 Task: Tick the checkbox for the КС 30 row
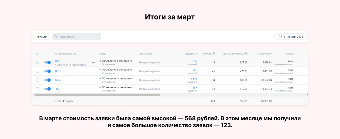[37, 80]
